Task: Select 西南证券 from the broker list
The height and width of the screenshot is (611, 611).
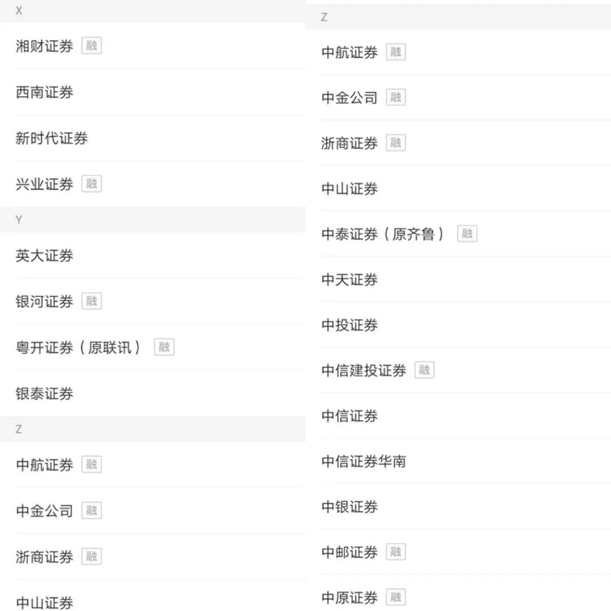Action: pos(45,92)
